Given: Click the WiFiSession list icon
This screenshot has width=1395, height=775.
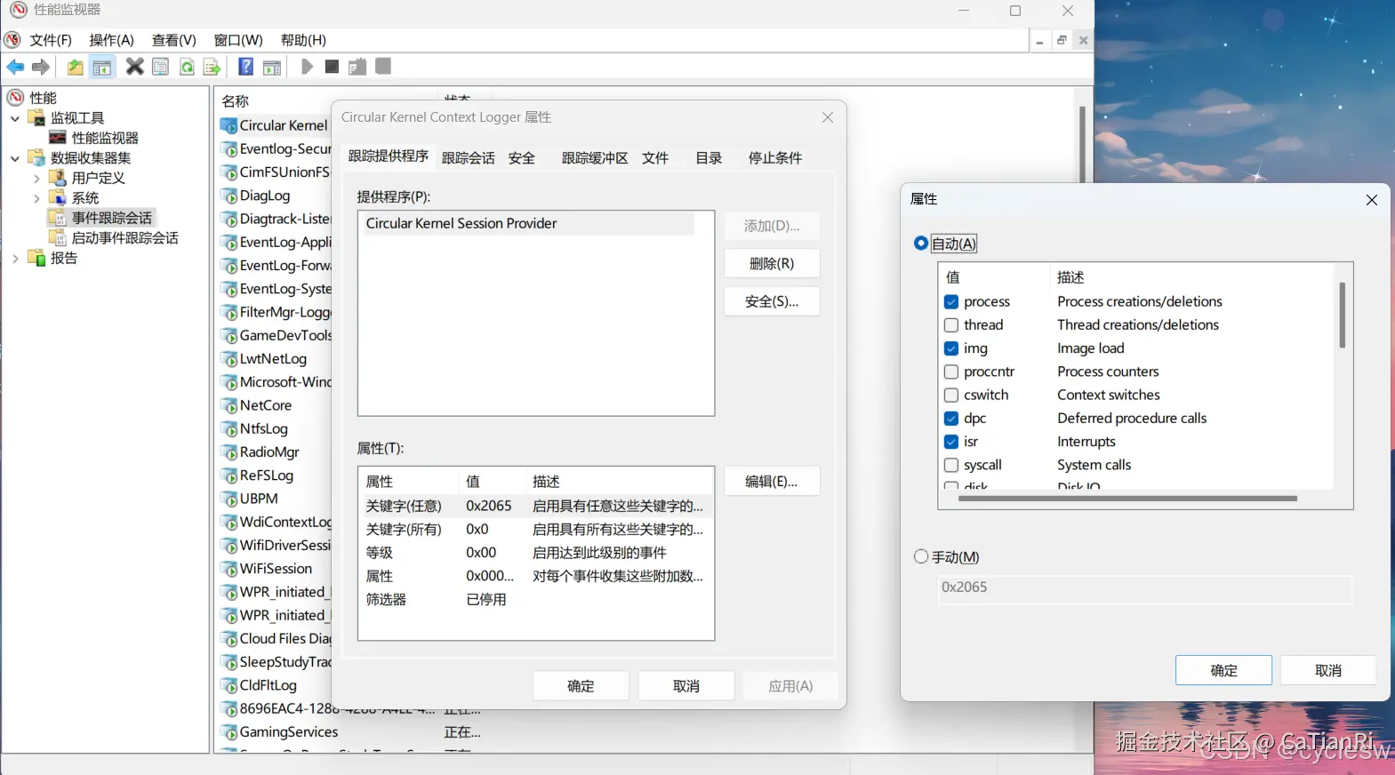Looking at the screenshot, I should coord(229,569).
